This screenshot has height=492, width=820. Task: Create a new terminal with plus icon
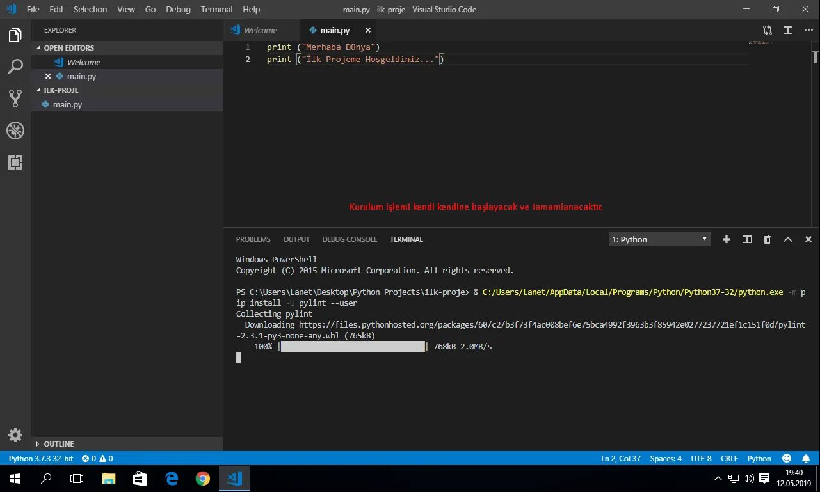click(727, 239)
